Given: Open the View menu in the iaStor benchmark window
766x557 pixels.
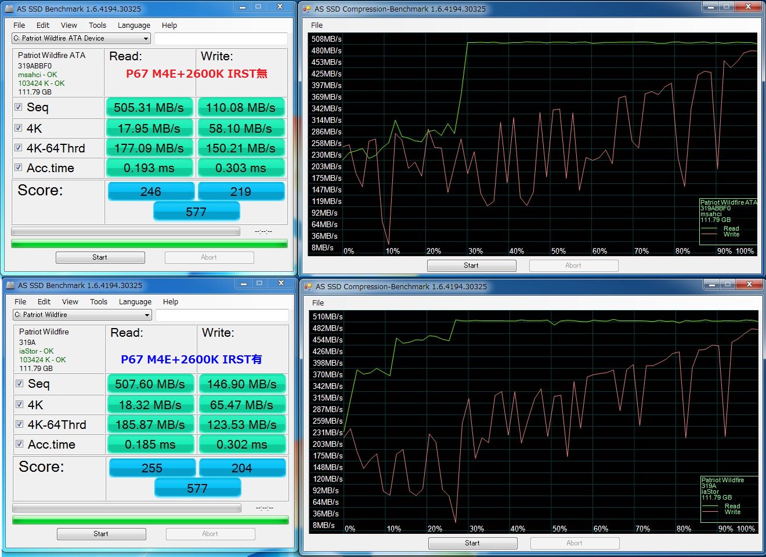Looking at the screenshot, I should pos(70,302).
